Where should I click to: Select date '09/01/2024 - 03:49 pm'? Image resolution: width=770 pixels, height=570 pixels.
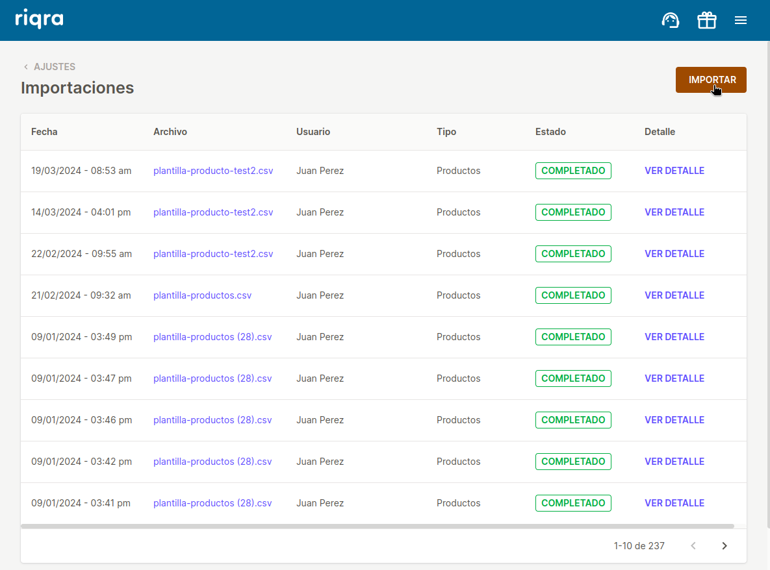(81, 337)
